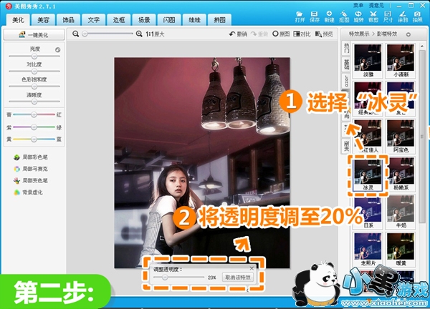Toggle the 对比 compare view
Viewport: 430px width, 309px height.
[301, 34]
